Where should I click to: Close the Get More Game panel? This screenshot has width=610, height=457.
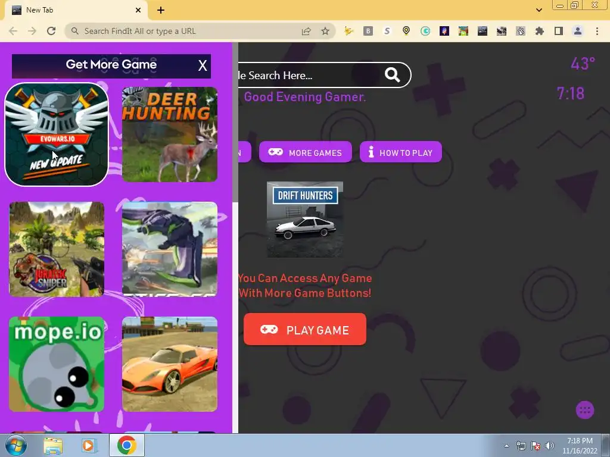pos(203,65)
